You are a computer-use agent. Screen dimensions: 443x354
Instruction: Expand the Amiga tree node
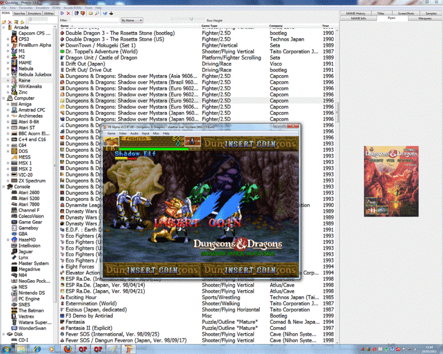click(x=8, y=104)
